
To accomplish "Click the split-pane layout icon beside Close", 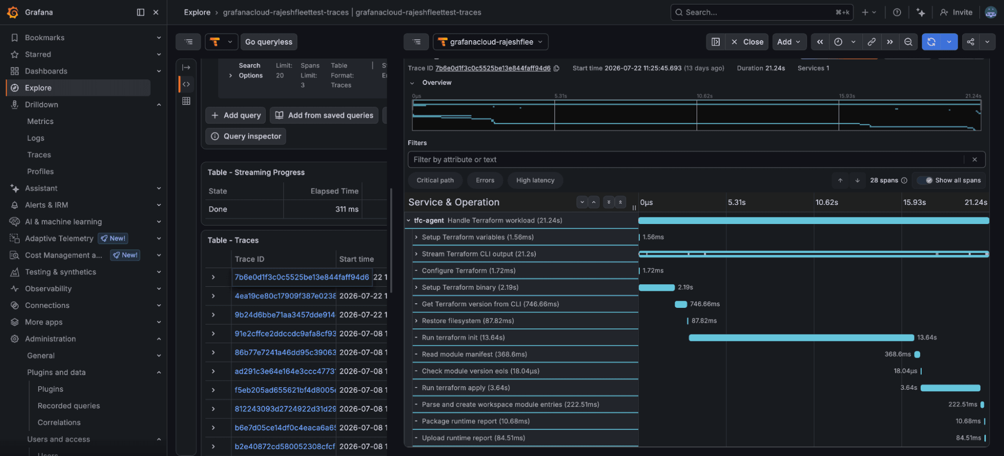I will pyautogui.click(x=716, y=42).
